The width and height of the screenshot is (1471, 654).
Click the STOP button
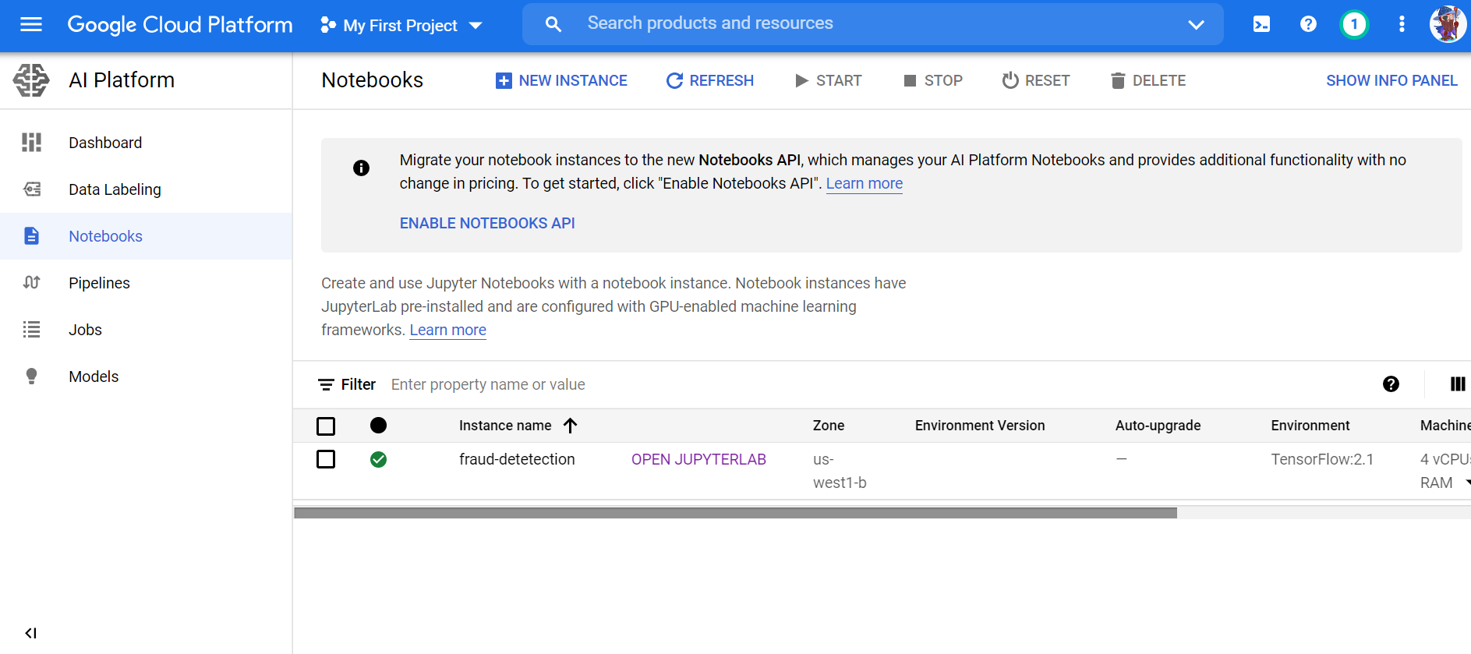click(933, 80)
